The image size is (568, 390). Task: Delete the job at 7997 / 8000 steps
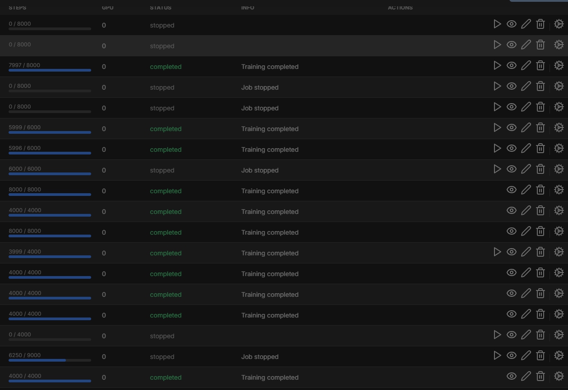(540, 65)
